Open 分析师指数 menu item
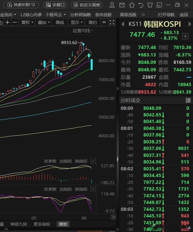Viewport: 193px width, 232px height. (x=81, y=15)
